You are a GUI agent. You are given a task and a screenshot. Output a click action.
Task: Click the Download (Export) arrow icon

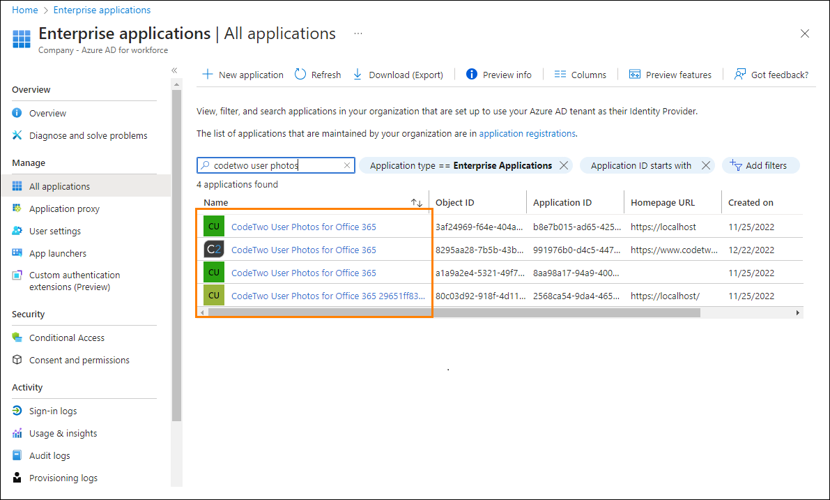tap(358, 74)
